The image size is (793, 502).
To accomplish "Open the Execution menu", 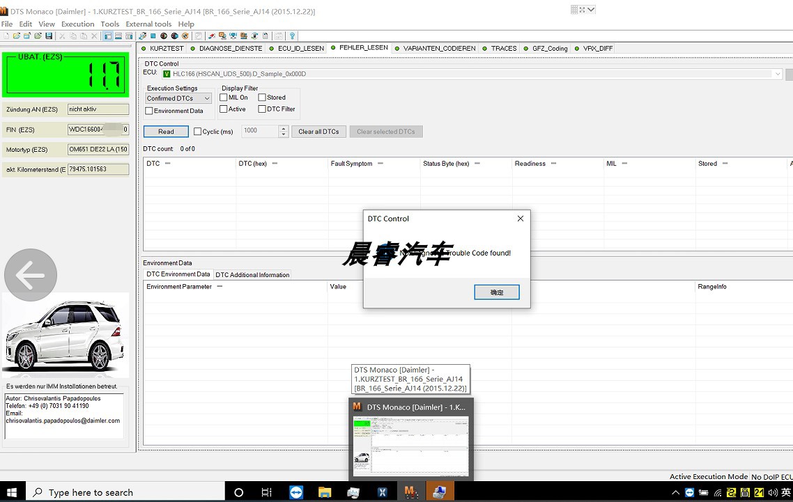I will coord(78,24).
